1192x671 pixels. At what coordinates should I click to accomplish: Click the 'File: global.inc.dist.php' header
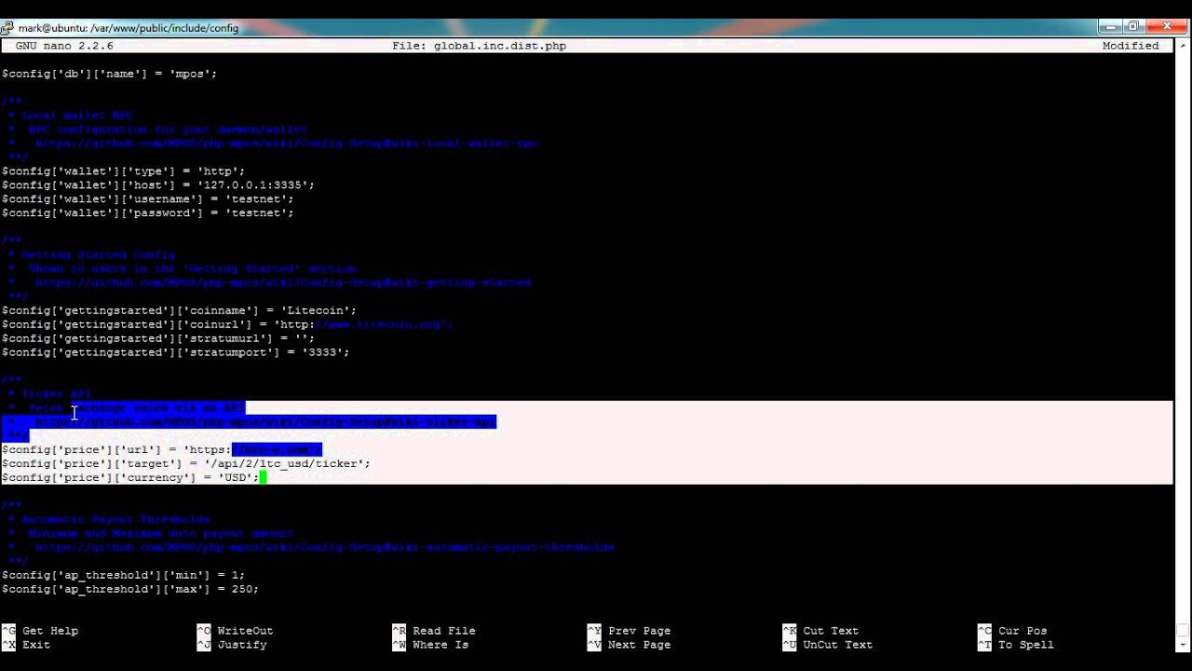[x=479, y=46]
